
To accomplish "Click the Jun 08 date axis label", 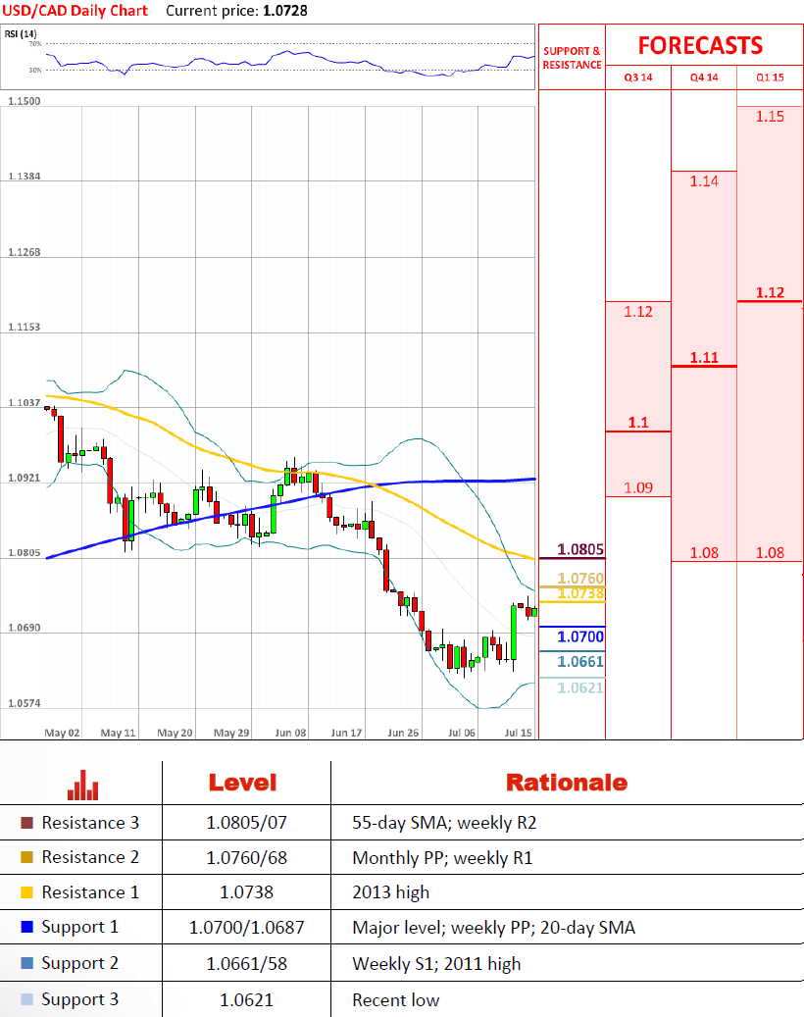I will 290,733.
